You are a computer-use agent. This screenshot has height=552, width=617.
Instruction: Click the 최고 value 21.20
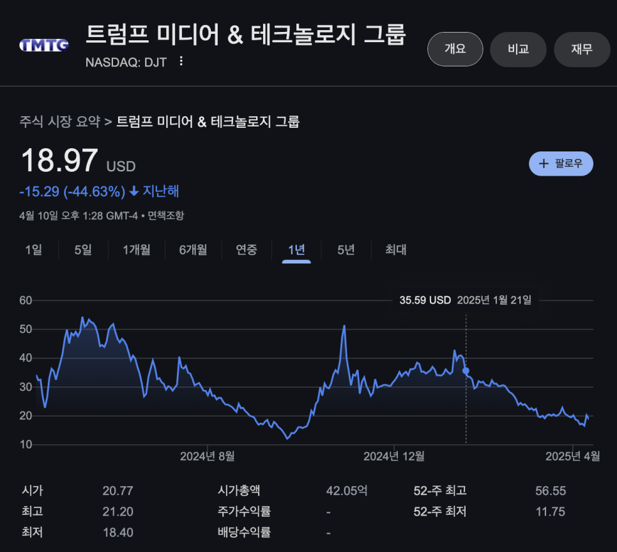(x=118, y=512)
